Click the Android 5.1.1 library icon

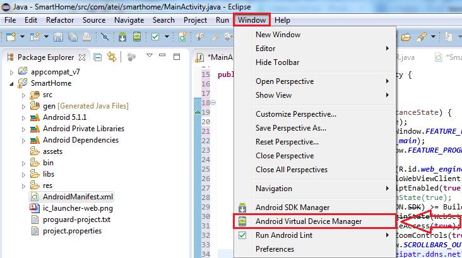tap(35, 117)
